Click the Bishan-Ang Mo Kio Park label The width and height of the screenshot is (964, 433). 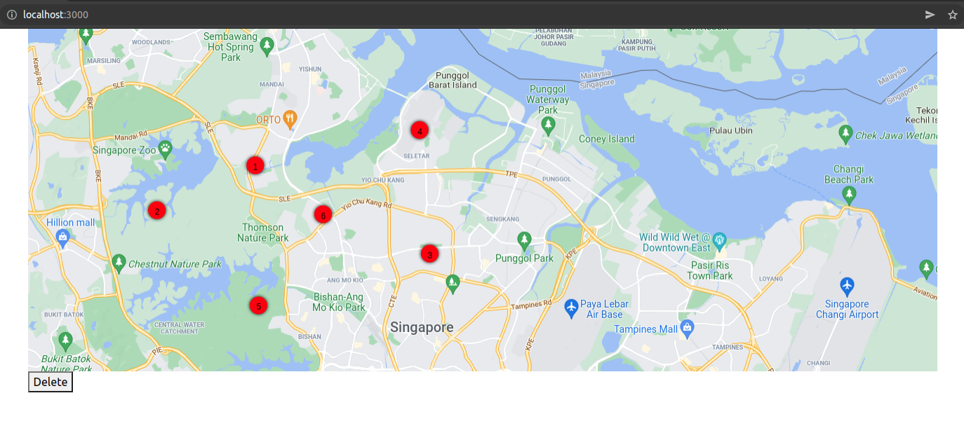[339, 302]
